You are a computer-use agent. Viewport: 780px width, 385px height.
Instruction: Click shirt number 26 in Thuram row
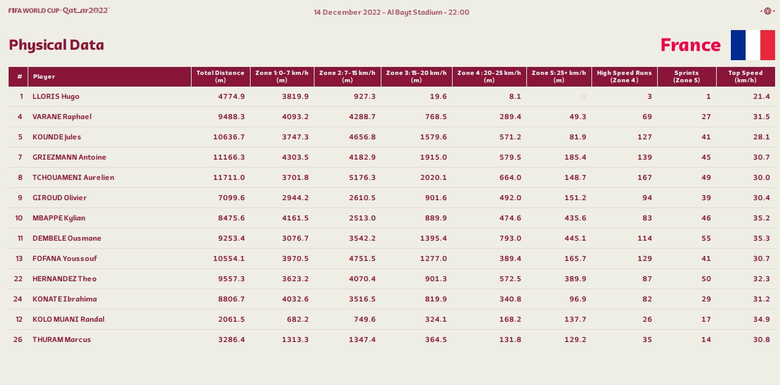click(18, 340)
